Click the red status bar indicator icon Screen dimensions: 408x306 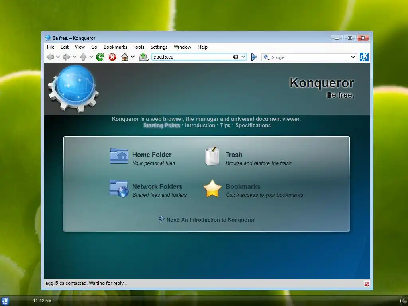coord(367,284)
